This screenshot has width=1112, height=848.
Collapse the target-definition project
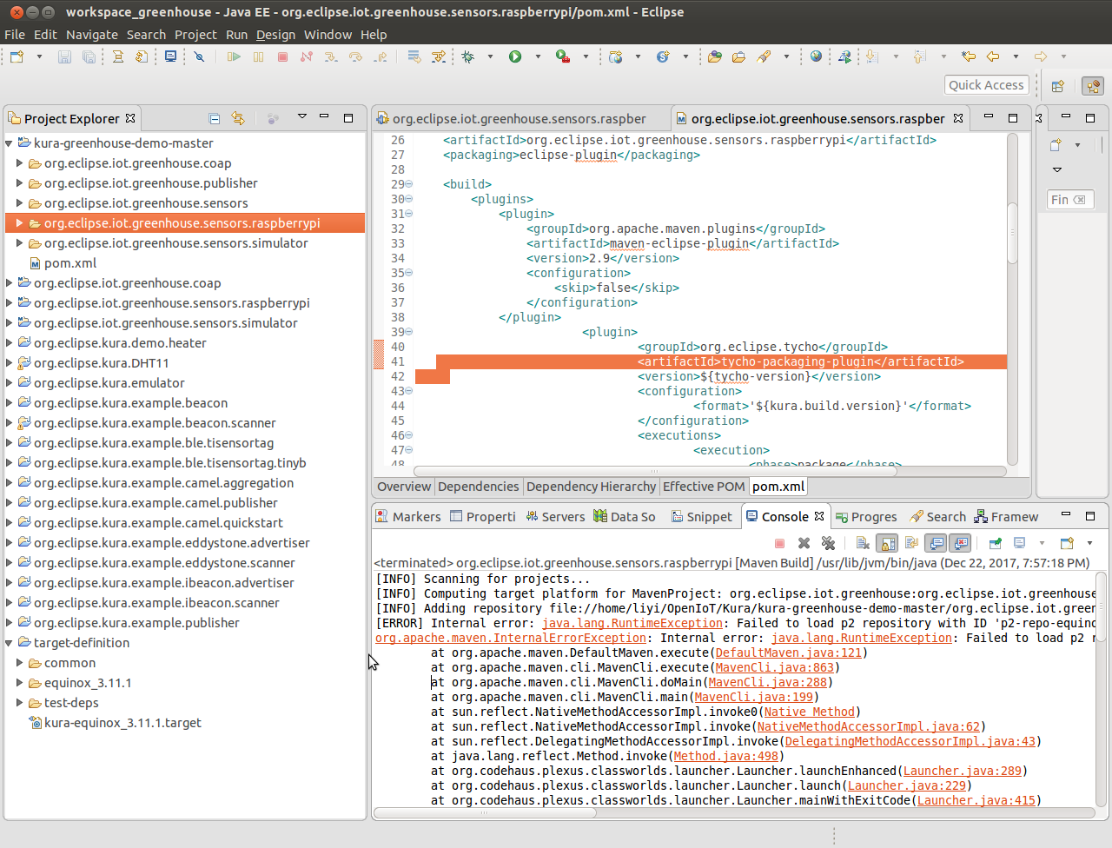point(10,643)
